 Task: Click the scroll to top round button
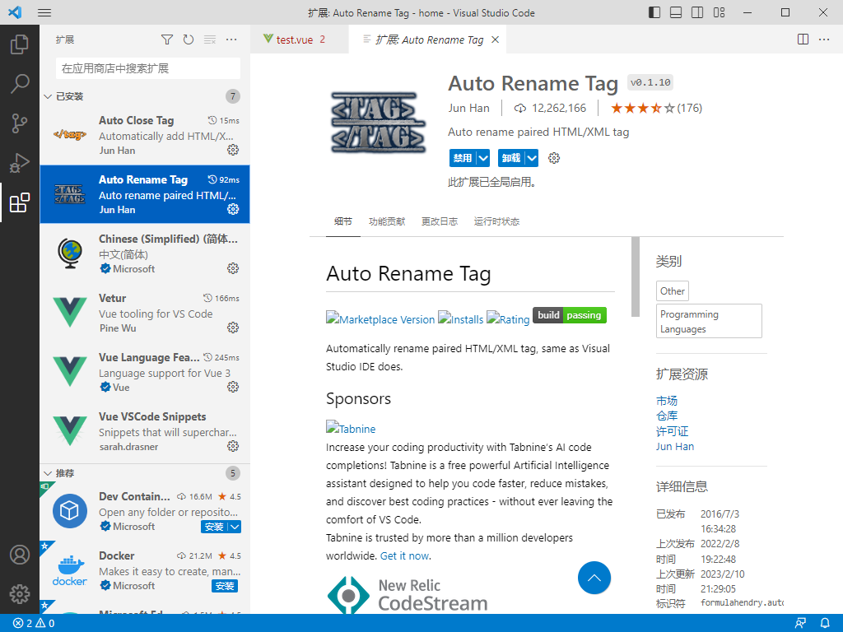[x=594, y=578]
